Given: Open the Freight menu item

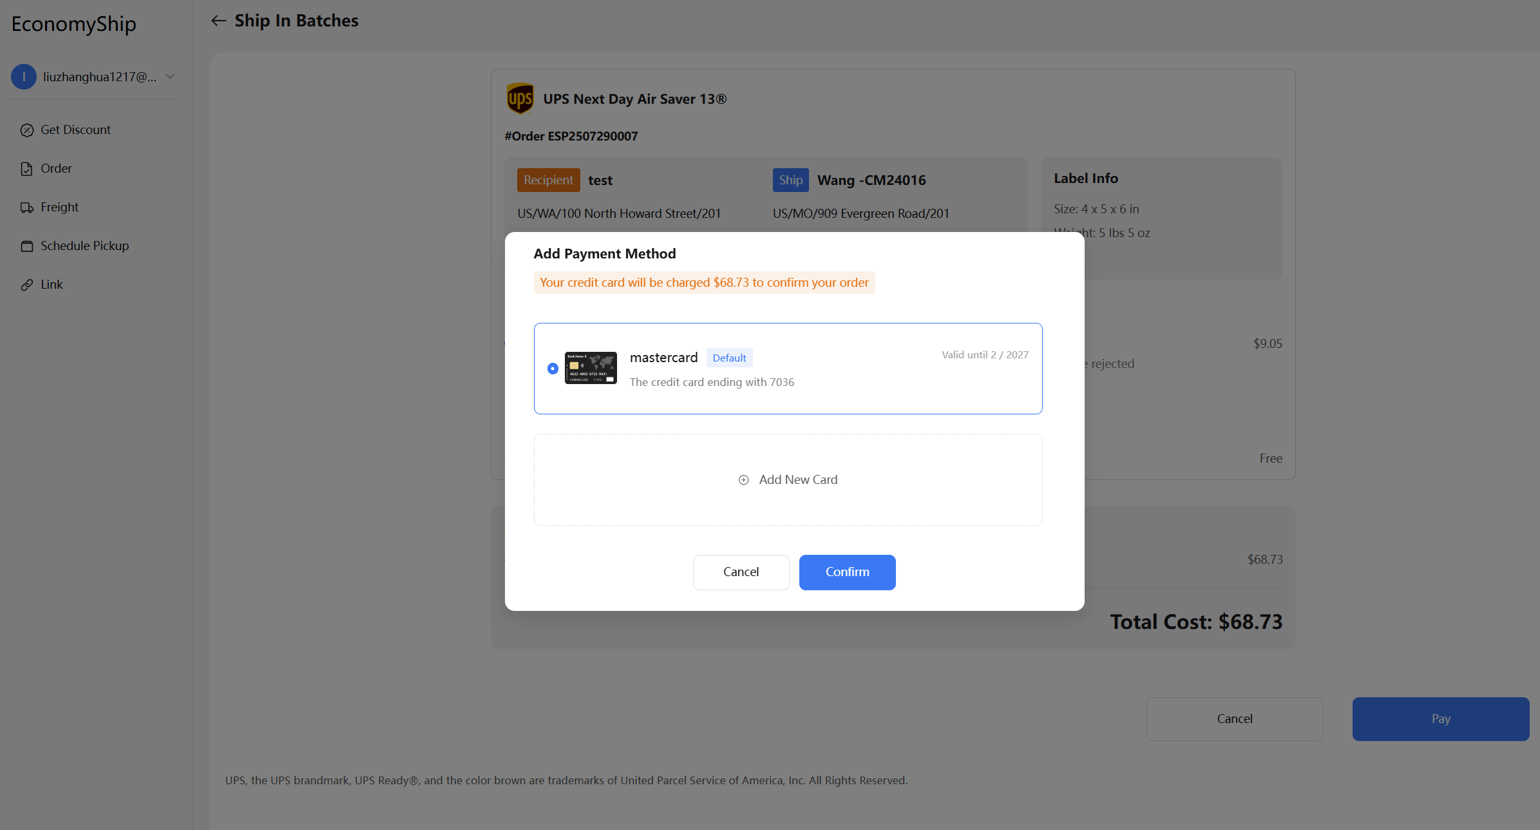Looking at the screenshot, I should [59, 207].
